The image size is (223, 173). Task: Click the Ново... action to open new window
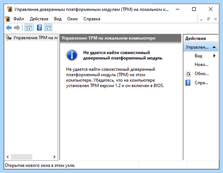(x=201, y=65)
